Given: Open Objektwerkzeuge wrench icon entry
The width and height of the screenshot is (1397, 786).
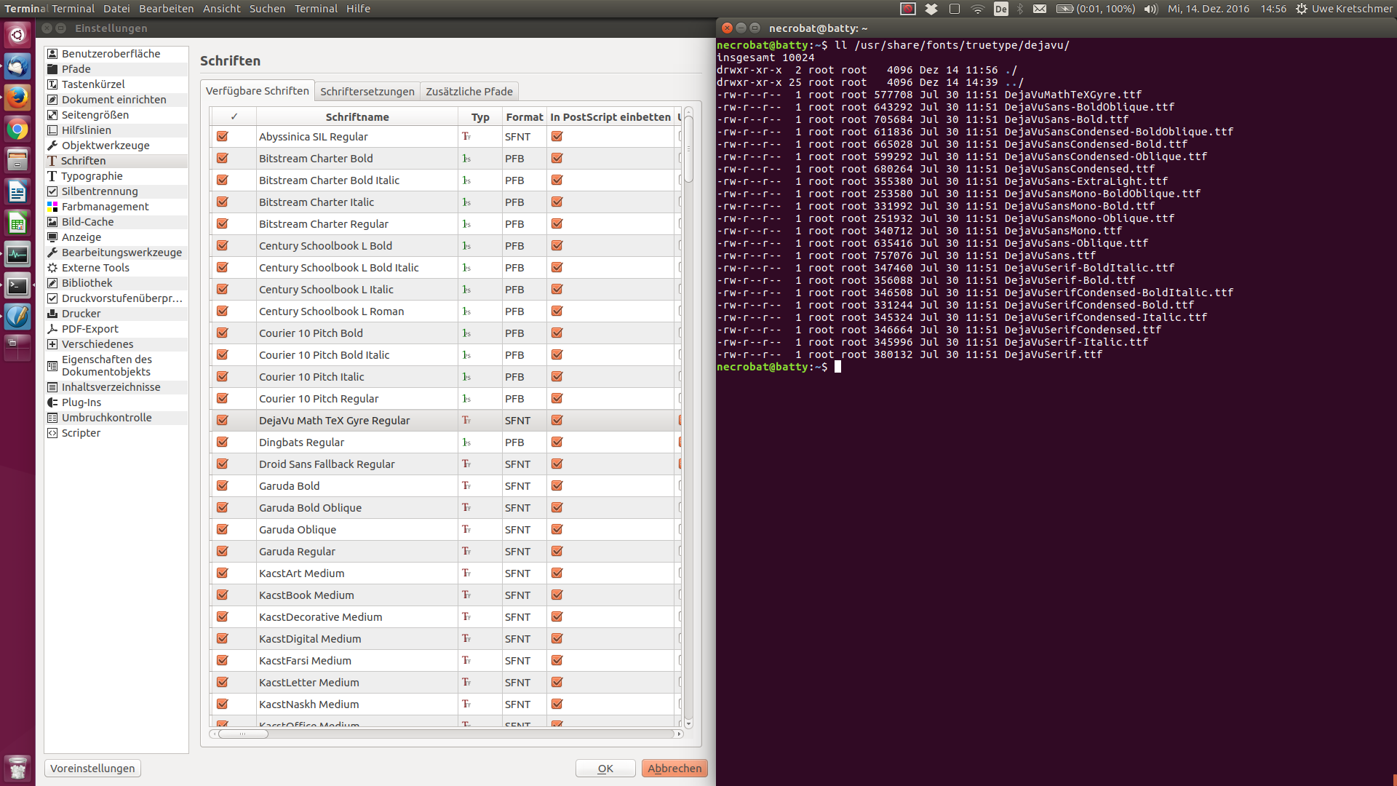Looking at the screenshot, I should click(x=52, y=146).
